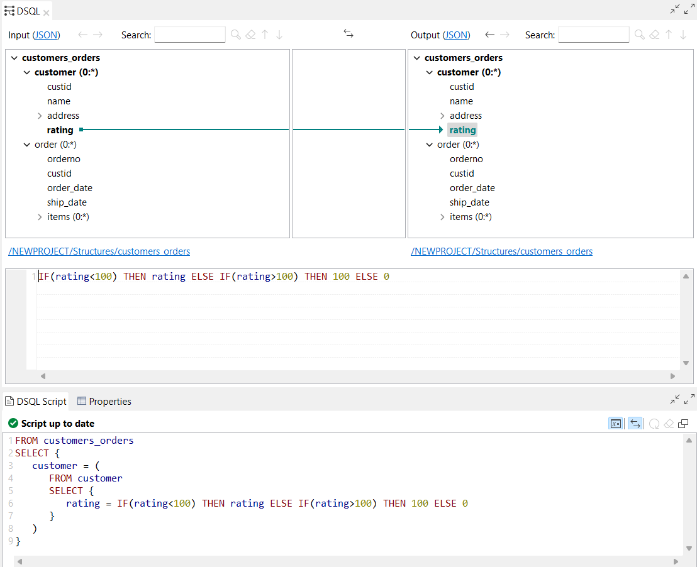Expand the items node in the Output tree
This screenshot has height=567, width=697.
pos(442,216)
